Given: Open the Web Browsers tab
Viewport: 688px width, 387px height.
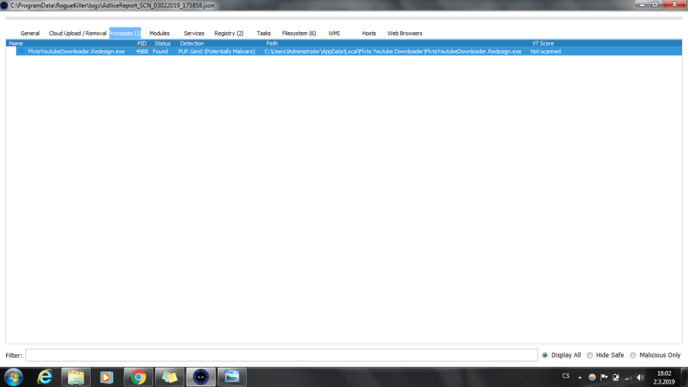Looking at the screenshot, I should 404,34.
